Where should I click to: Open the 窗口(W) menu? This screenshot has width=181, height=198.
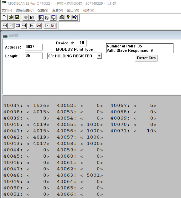(73, 10)
